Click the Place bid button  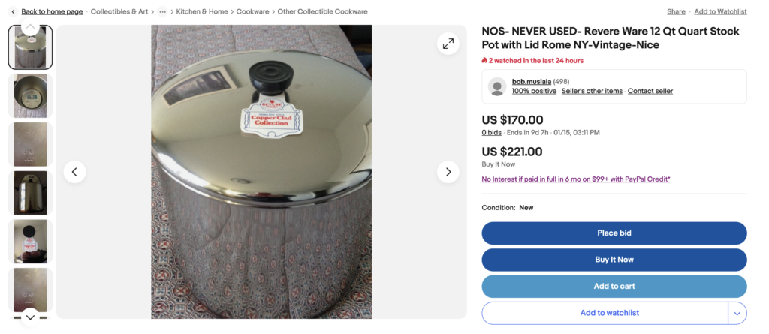[614, 233]
